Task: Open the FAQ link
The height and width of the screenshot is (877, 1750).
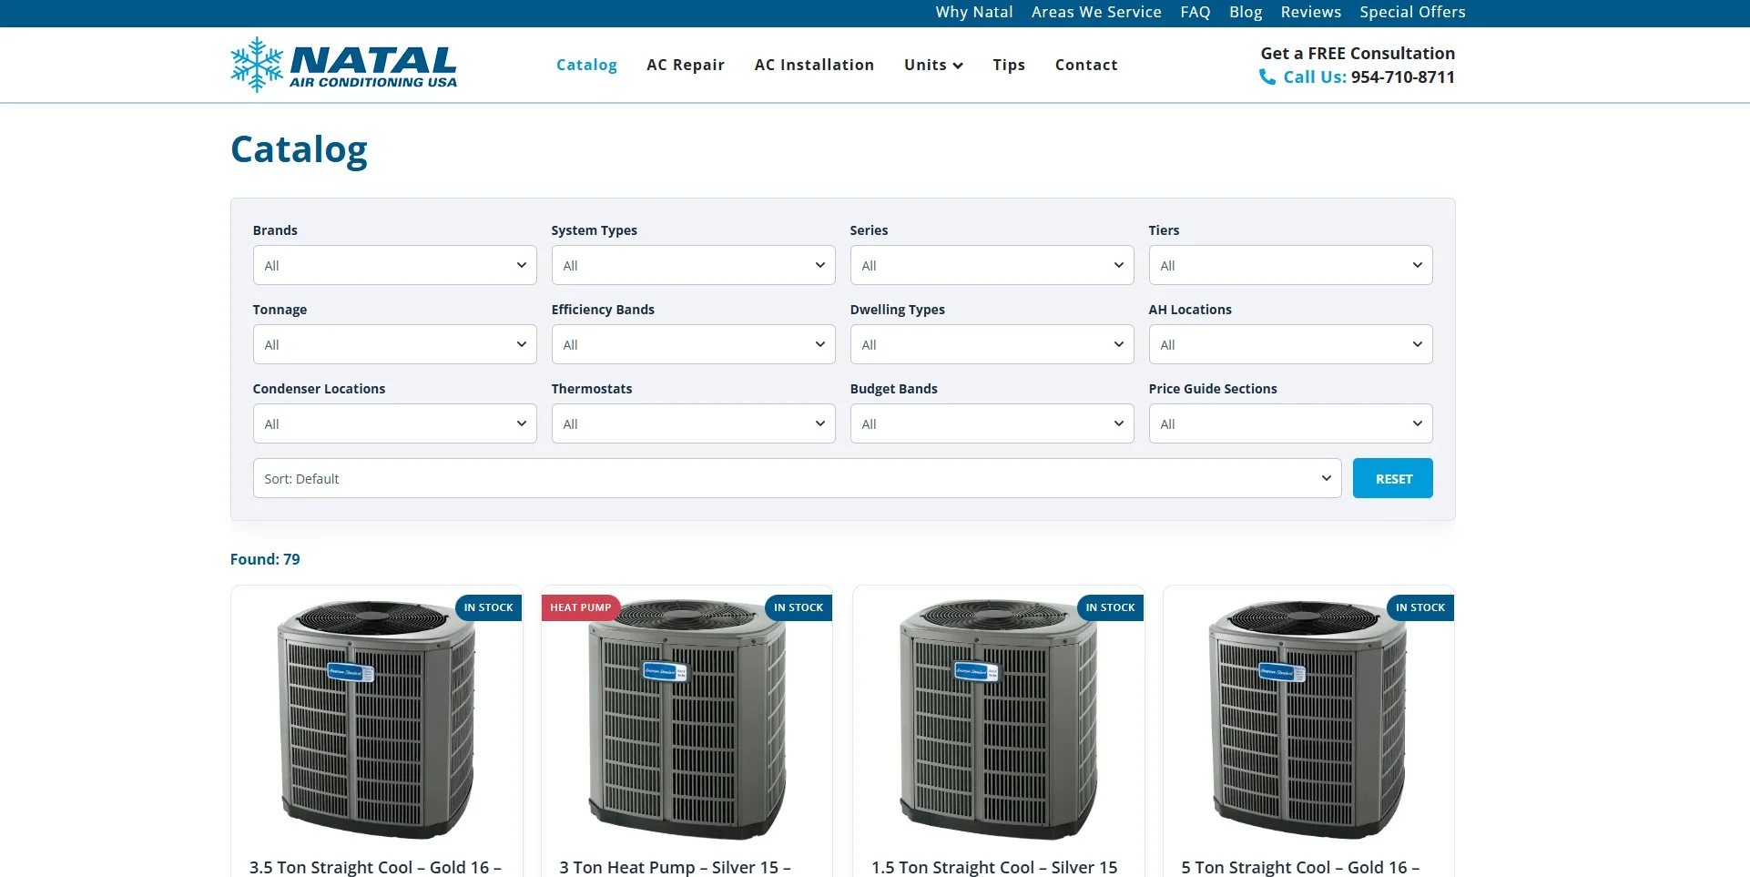Action: pyautogui.click(x=1195, y=12)
